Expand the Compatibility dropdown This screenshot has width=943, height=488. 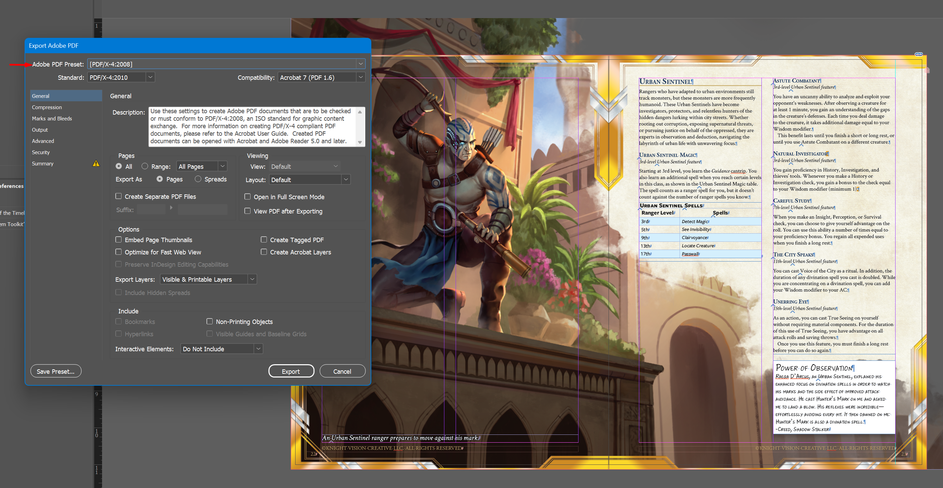click(x=361, y=77)
